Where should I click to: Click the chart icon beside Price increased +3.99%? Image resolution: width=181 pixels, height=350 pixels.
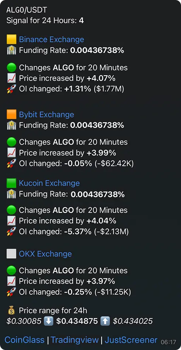tap(11, 153)
